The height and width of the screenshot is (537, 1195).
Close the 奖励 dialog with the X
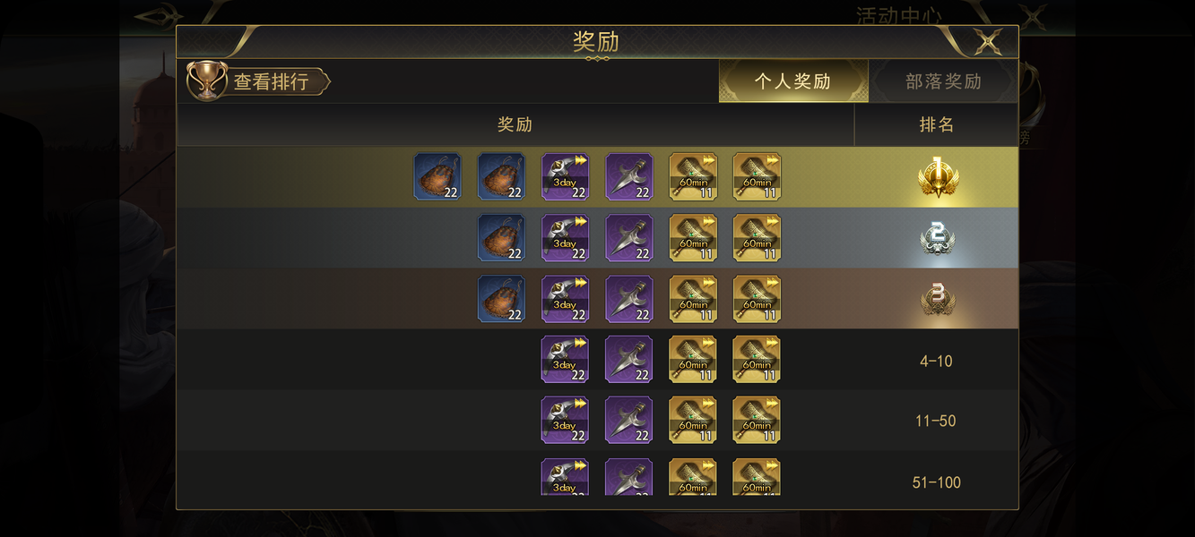point(987,41)
